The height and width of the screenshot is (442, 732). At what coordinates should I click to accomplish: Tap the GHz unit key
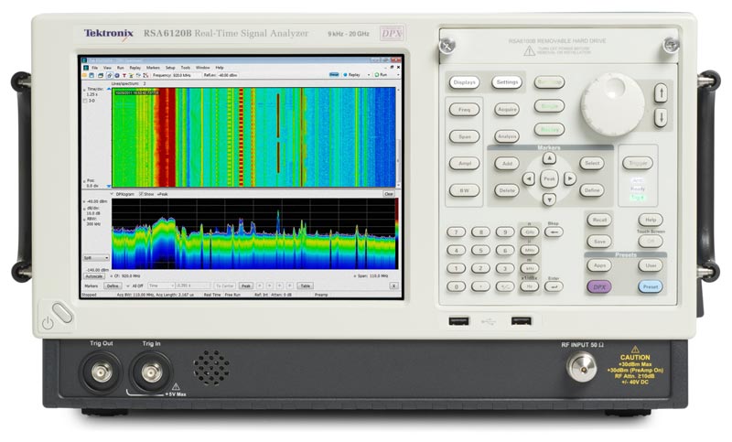[530, 232]
